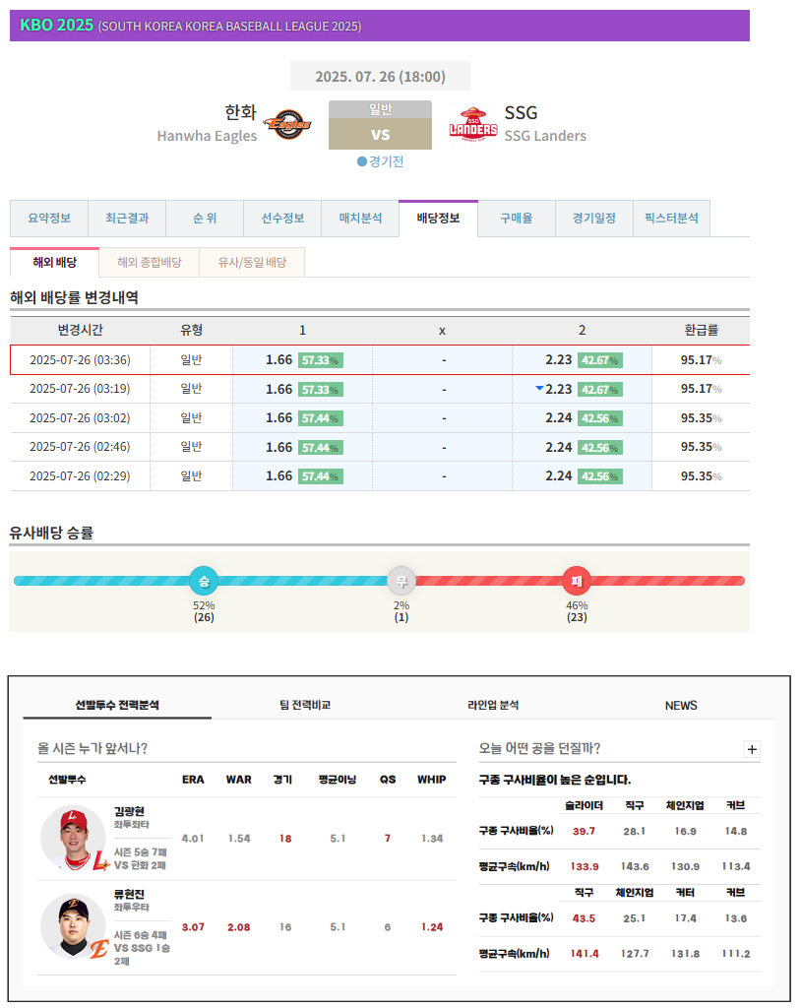Click fastball usage value 43.5
Image resolution: width=802 pixels, height=1008 pixels.
point(584,918)
